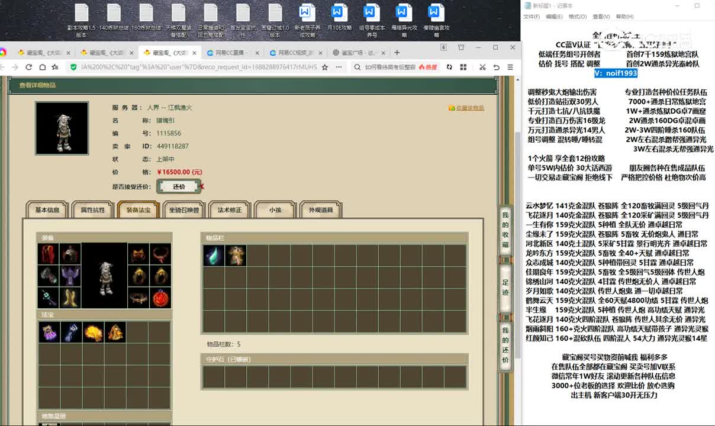The height and width of the screenshot is (426, 715).
Task: Switch to 网易CC直播 browser tab
Action: (x=231, y=53)
